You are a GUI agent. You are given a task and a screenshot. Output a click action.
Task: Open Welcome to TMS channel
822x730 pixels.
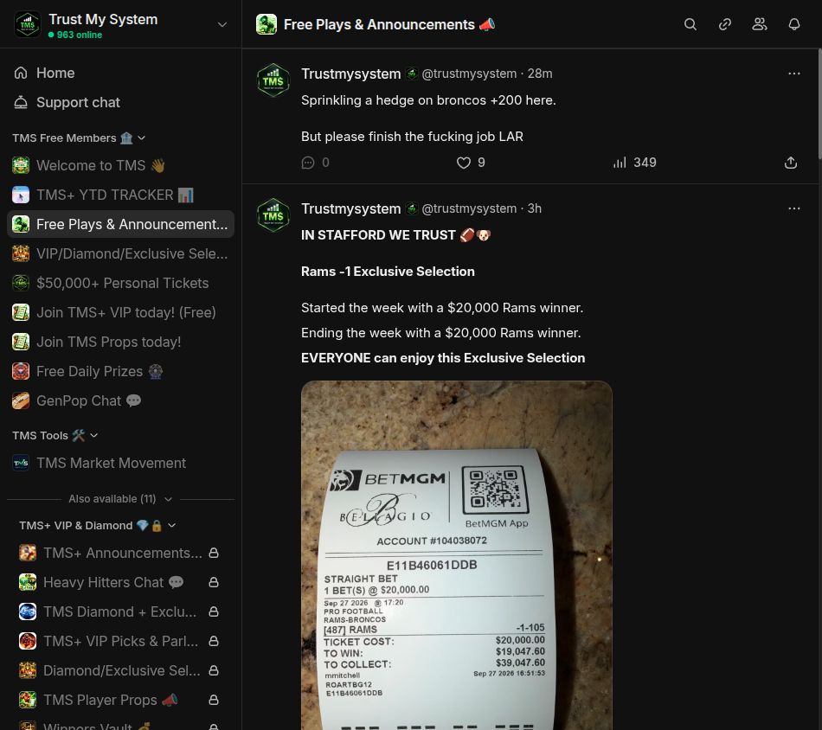tap(120, 165)
